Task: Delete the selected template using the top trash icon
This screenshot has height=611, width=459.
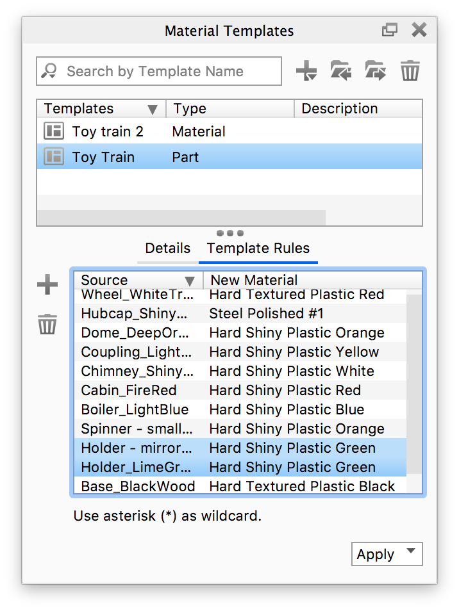Action: point(410,71)
